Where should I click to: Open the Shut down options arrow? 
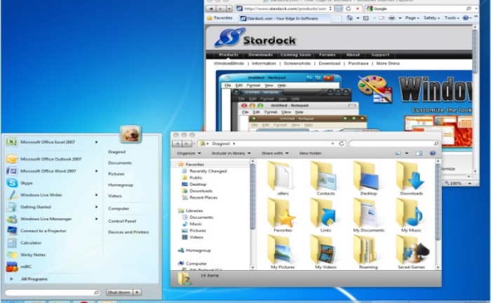(137, 292)
